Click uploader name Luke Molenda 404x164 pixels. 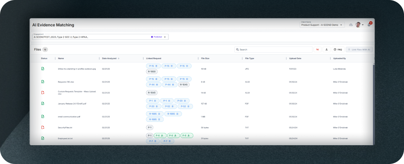coord(340,69)
